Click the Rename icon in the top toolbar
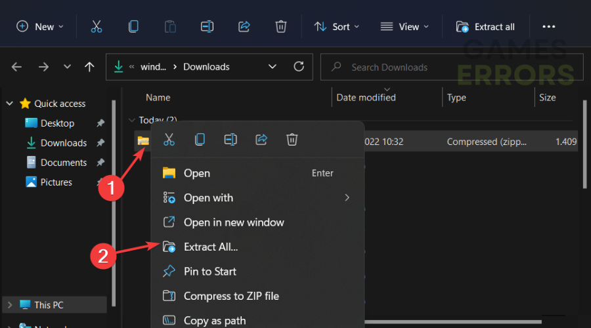This screenshot has width=591, height=328. click(207, 27)
